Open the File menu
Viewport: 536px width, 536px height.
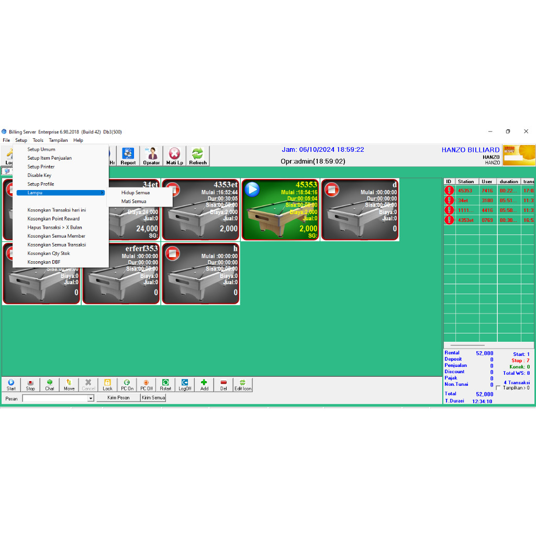coord(6,140)
